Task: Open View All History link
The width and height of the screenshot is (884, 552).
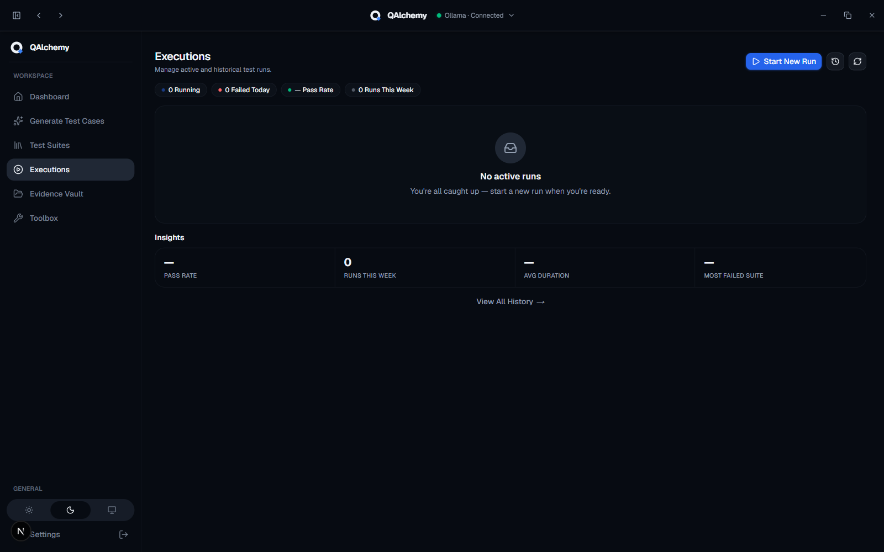Action: [511, 301]
